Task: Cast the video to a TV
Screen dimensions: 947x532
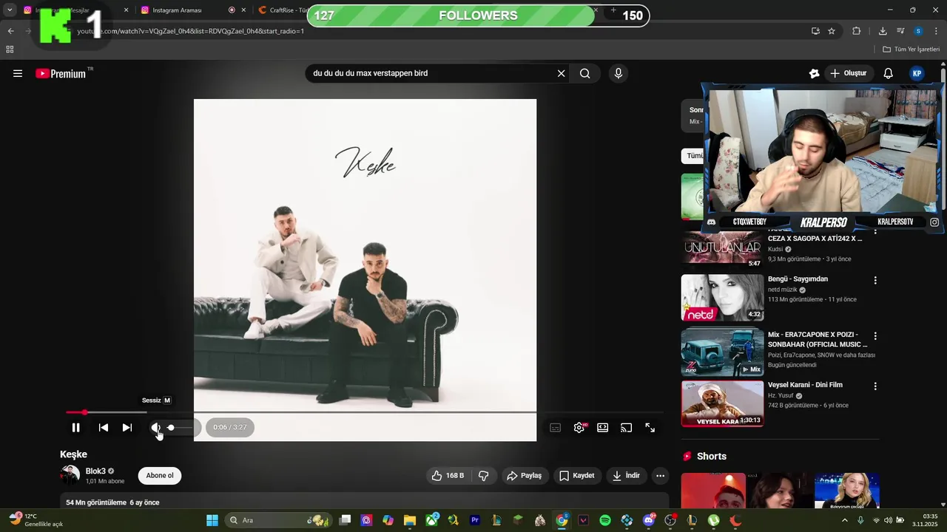Action: 627,428
